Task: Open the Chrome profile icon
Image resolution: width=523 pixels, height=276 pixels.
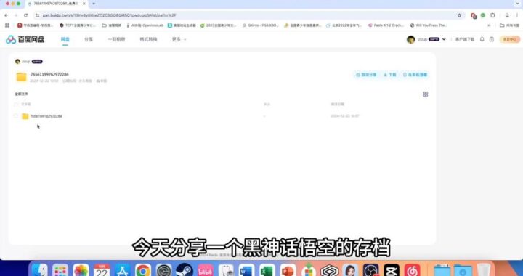Action: [507, 15]
